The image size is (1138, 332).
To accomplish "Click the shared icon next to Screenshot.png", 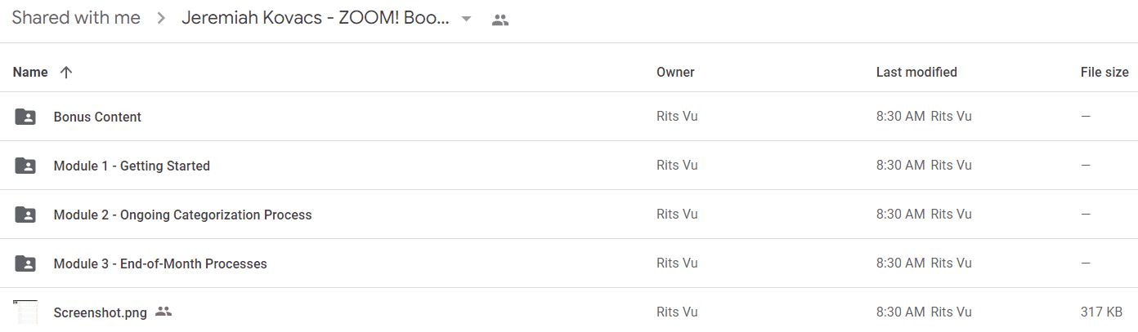I will click(x=164, y=312).
